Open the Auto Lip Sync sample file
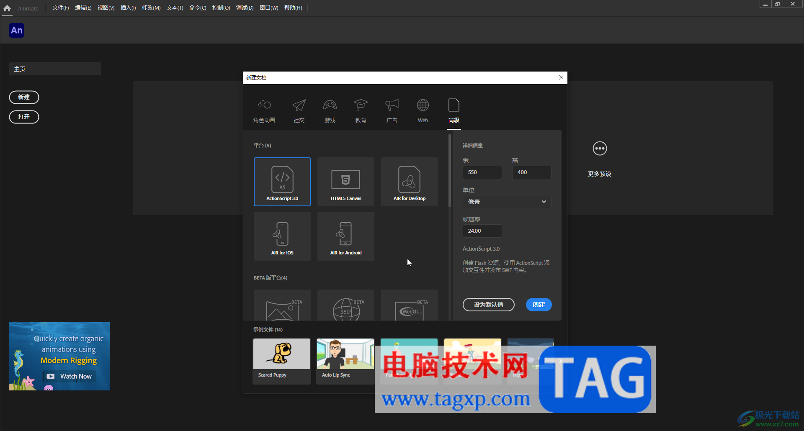Screen dimensions: 804x431 tap(345, 361)
